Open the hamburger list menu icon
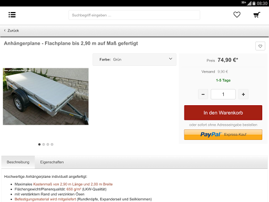269x202 pixels. coord(12,15)
